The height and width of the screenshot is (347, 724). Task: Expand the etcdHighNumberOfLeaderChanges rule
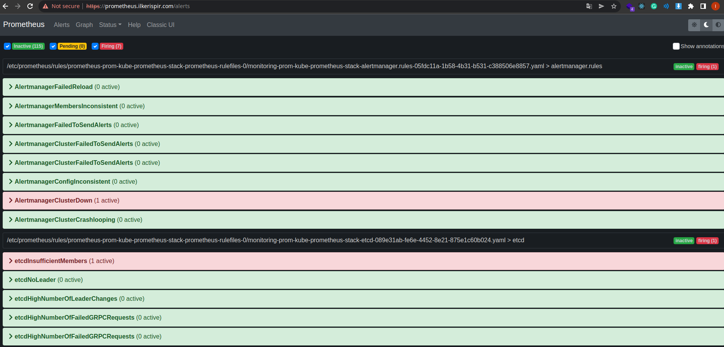pyautogui.click(x=363, y=298)
